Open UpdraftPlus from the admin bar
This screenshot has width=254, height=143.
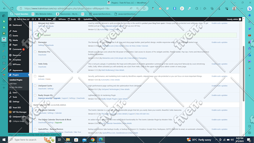pos(88,19)
